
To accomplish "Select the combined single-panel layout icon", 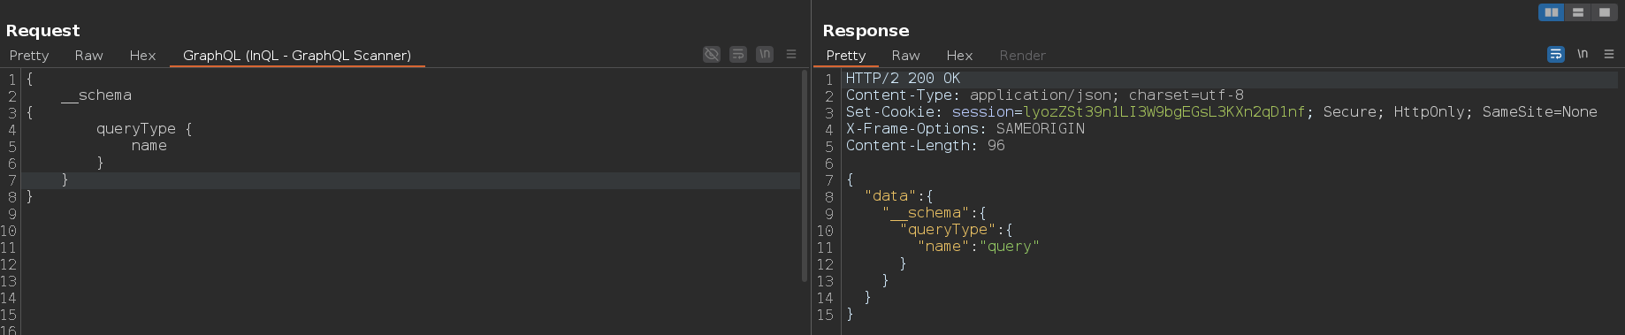I will (x=1605, y=12).
